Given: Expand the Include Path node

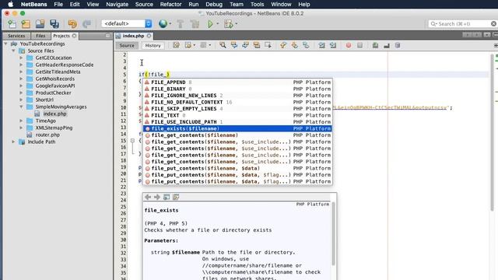Looking at the screenshot, I should pyautogui.click(x=14, y=142).
